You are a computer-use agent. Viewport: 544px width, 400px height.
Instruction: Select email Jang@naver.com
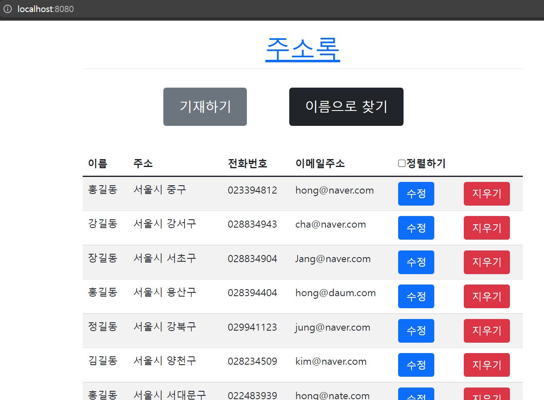coord(333,259)
